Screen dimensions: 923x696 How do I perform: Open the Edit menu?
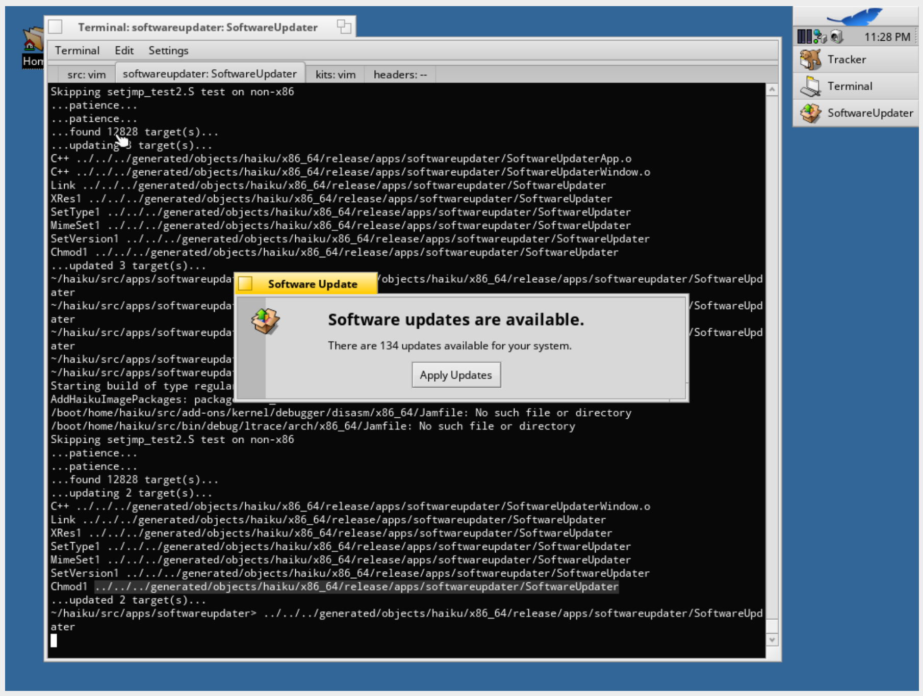[124, 50]
